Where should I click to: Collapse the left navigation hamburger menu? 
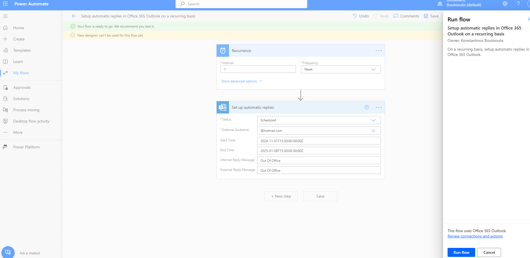[5, 16]
